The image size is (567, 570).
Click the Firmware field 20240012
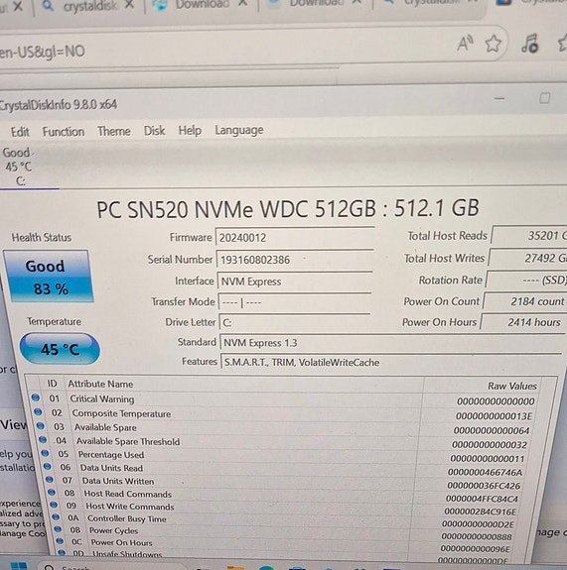pos(295,238)
